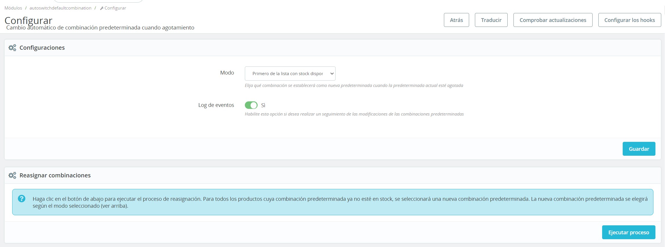The width and height of the screenshot is (665, 247).
Task: Click Comprobar actualizaciones
Action: [553, 20]
